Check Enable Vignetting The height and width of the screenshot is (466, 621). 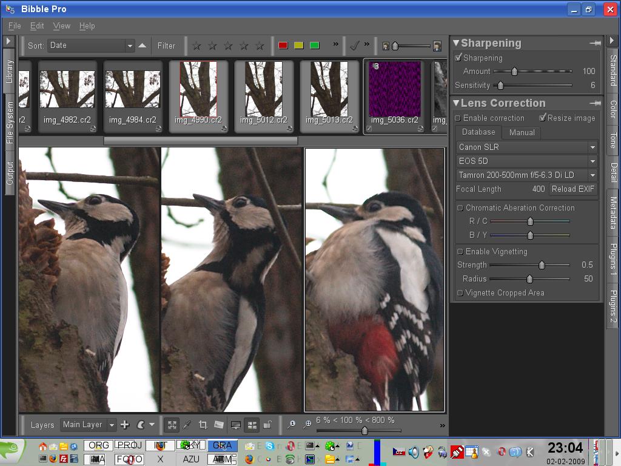point(460,252)
